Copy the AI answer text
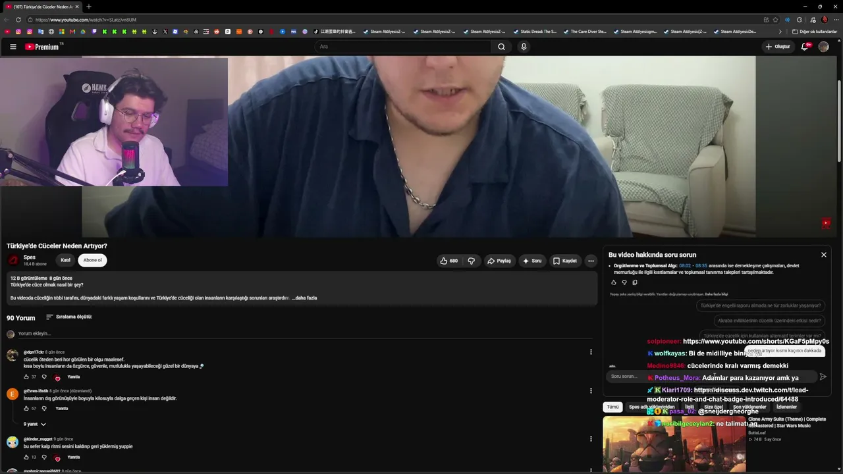 coord(635,282)
